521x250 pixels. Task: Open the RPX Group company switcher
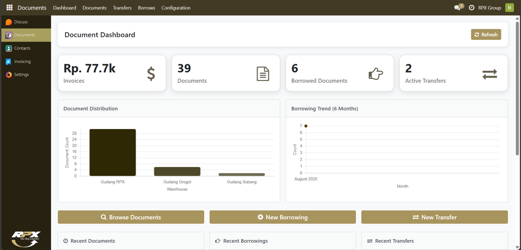489,8
